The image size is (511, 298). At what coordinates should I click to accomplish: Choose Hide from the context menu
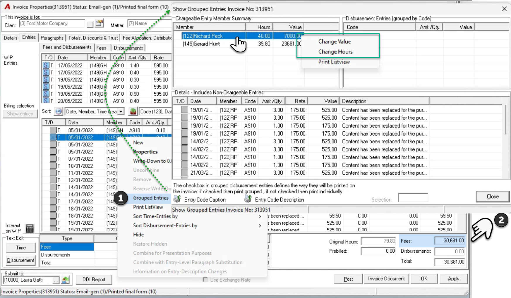[138, 235]
